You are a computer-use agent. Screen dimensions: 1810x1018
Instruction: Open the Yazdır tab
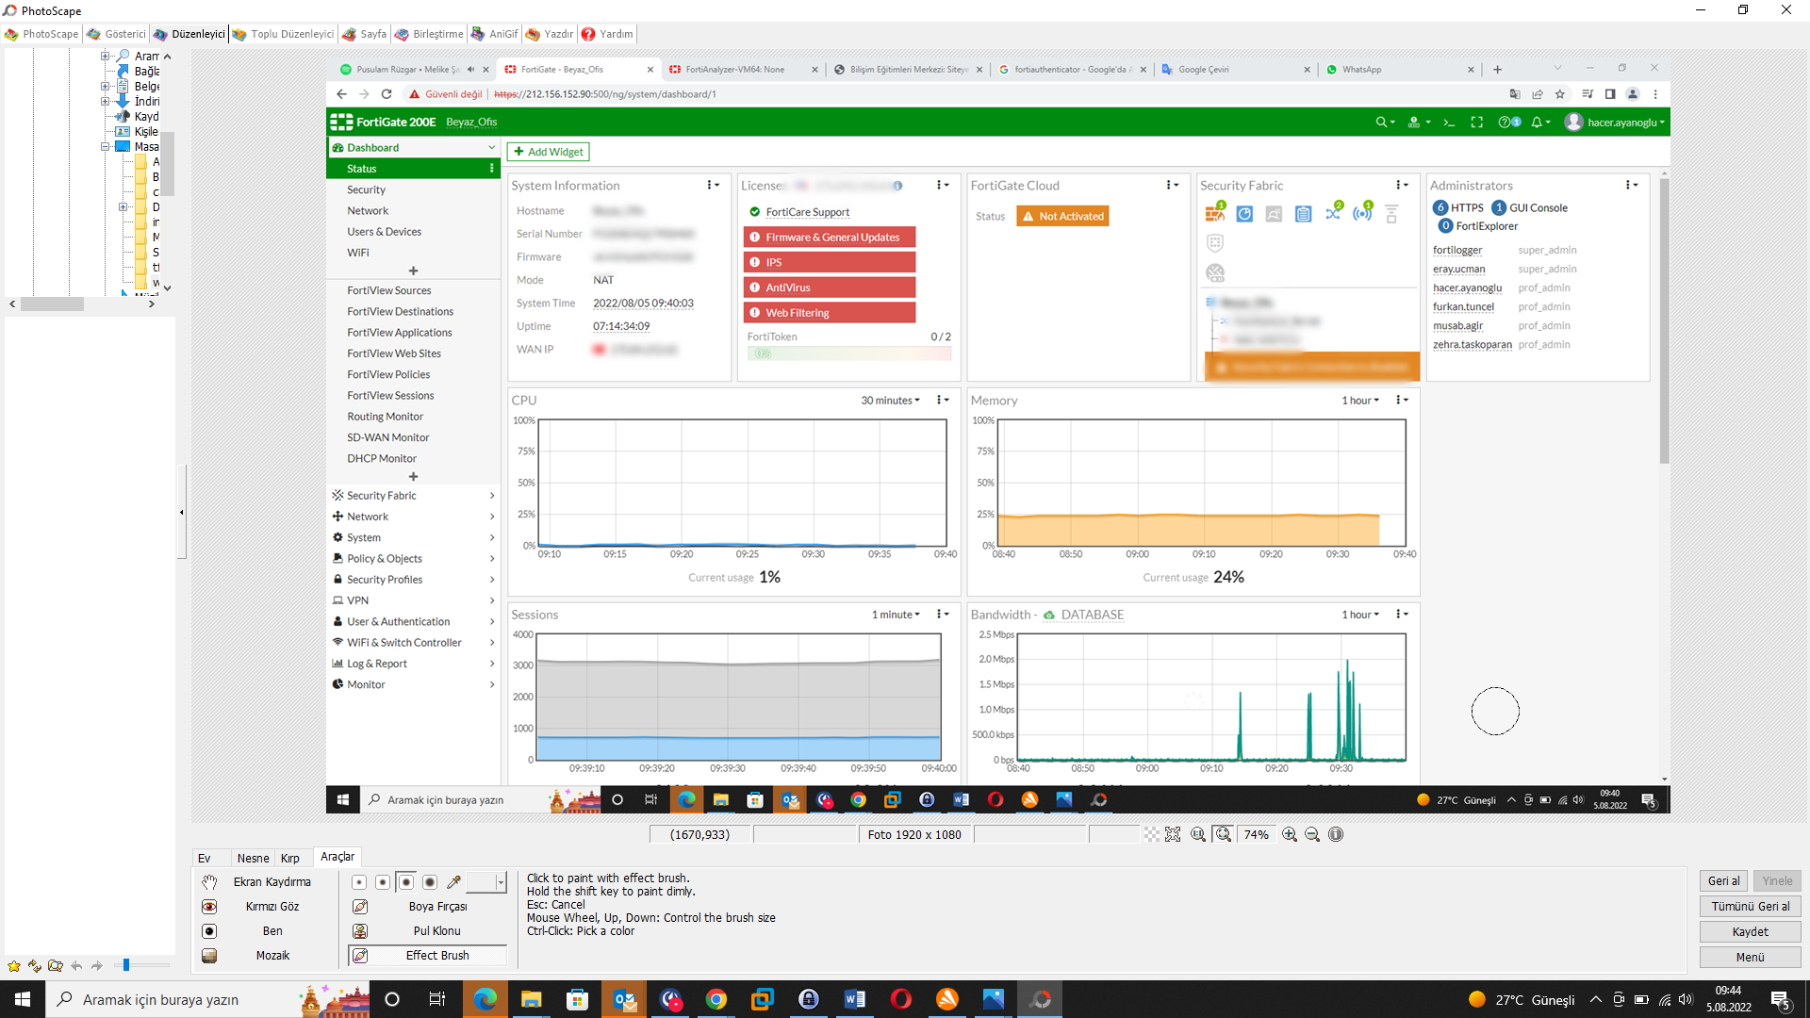[x=550, y=34]
